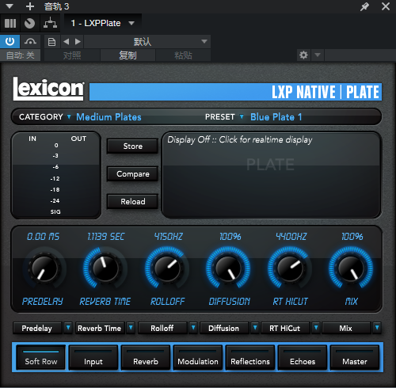
Task: Click the 4400HZ RT HiCut value
Action: (291, 237)
